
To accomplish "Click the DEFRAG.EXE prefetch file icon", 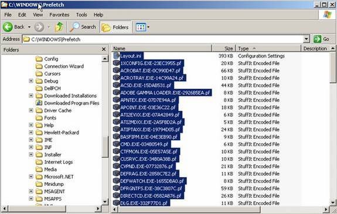I will click(116, 174).
